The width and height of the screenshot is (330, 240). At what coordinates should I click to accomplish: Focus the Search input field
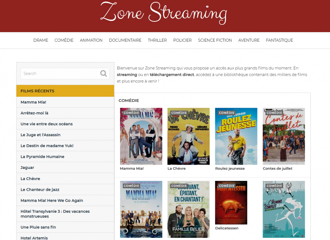[x=65, y=73]
